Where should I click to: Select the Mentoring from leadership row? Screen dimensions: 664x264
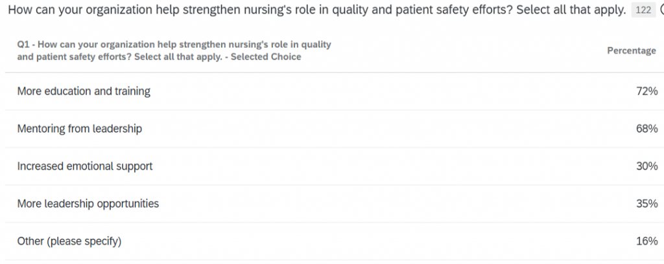79,129
